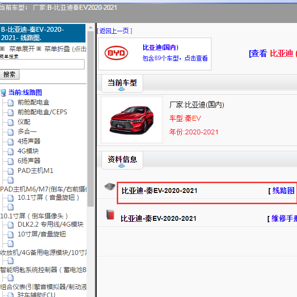Click the 返回上一页 link
297x297 pixels.
click(x=115, y=31)
